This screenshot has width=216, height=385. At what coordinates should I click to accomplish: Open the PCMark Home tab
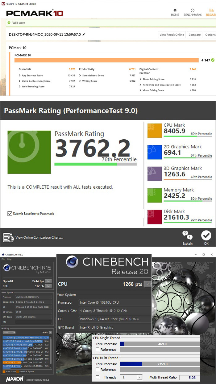[175, 12]
